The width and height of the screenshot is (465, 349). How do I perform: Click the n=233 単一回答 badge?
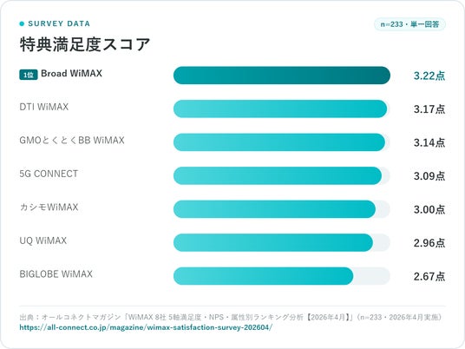tap(409, 24)
